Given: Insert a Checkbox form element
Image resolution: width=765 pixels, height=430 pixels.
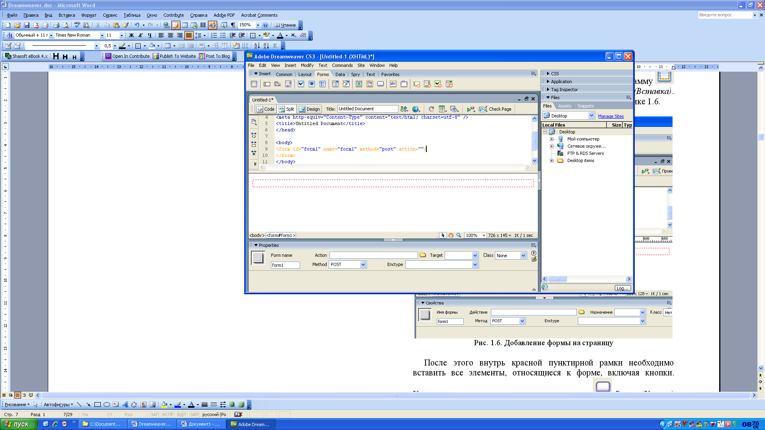Looking at the screenshot, I should (x=301, y=84).
